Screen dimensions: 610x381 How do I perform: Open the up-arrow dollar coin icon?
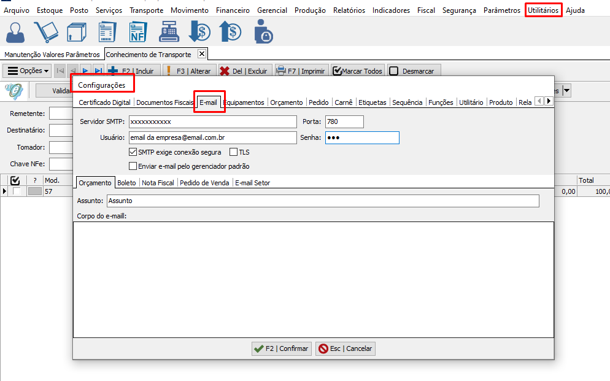[x=230, y=32]
